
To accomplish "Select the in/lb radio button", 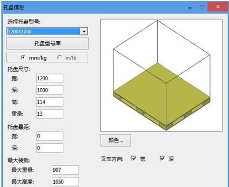I will (59, 57).
